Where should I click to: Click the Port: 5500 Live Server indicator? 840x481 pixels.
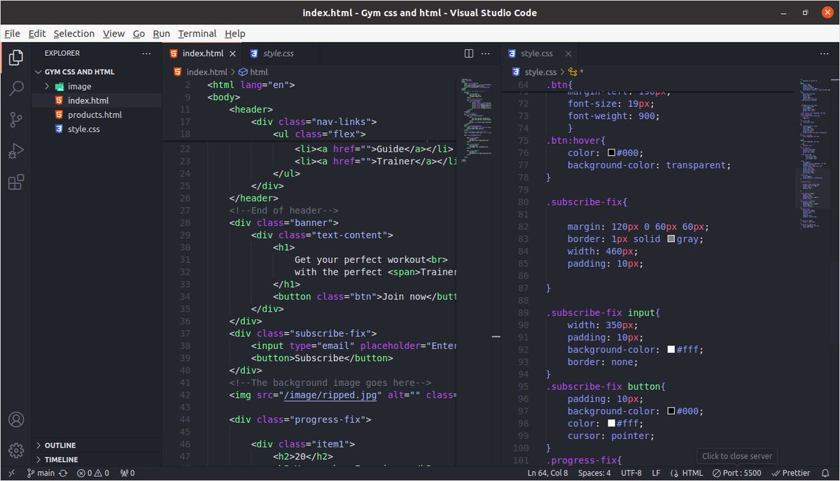coord(736,473)
